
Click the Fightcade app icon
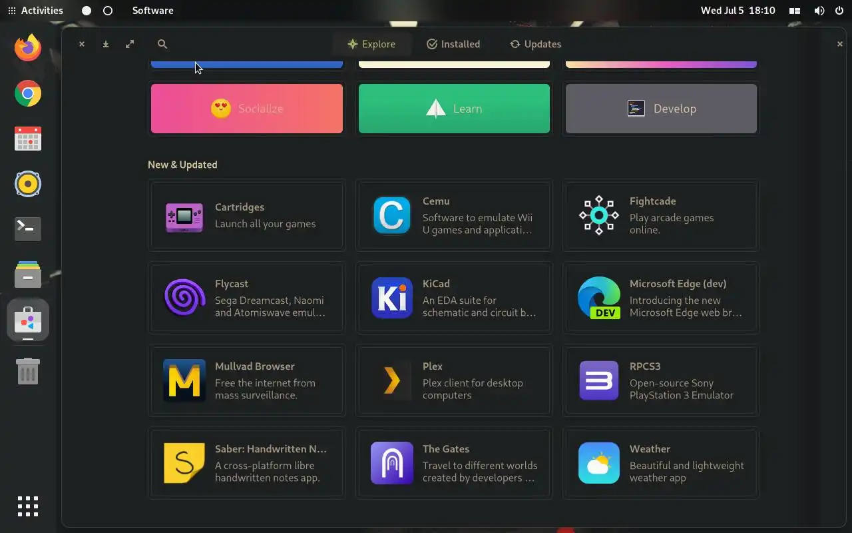point(598,215)
